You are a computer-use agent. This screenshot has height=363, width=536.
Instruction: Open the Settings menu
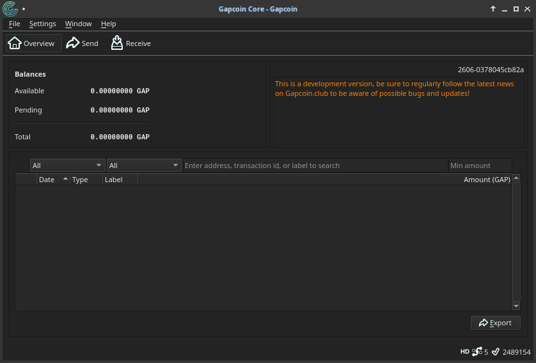tap(42, 24)
